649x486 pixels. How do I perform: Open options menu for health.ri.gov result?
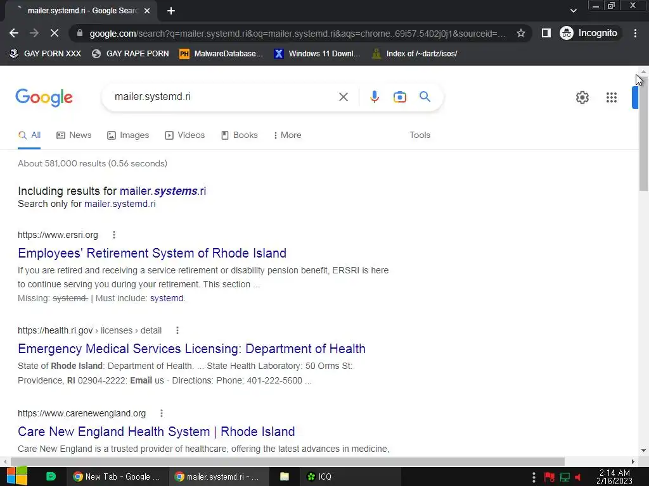177,330
